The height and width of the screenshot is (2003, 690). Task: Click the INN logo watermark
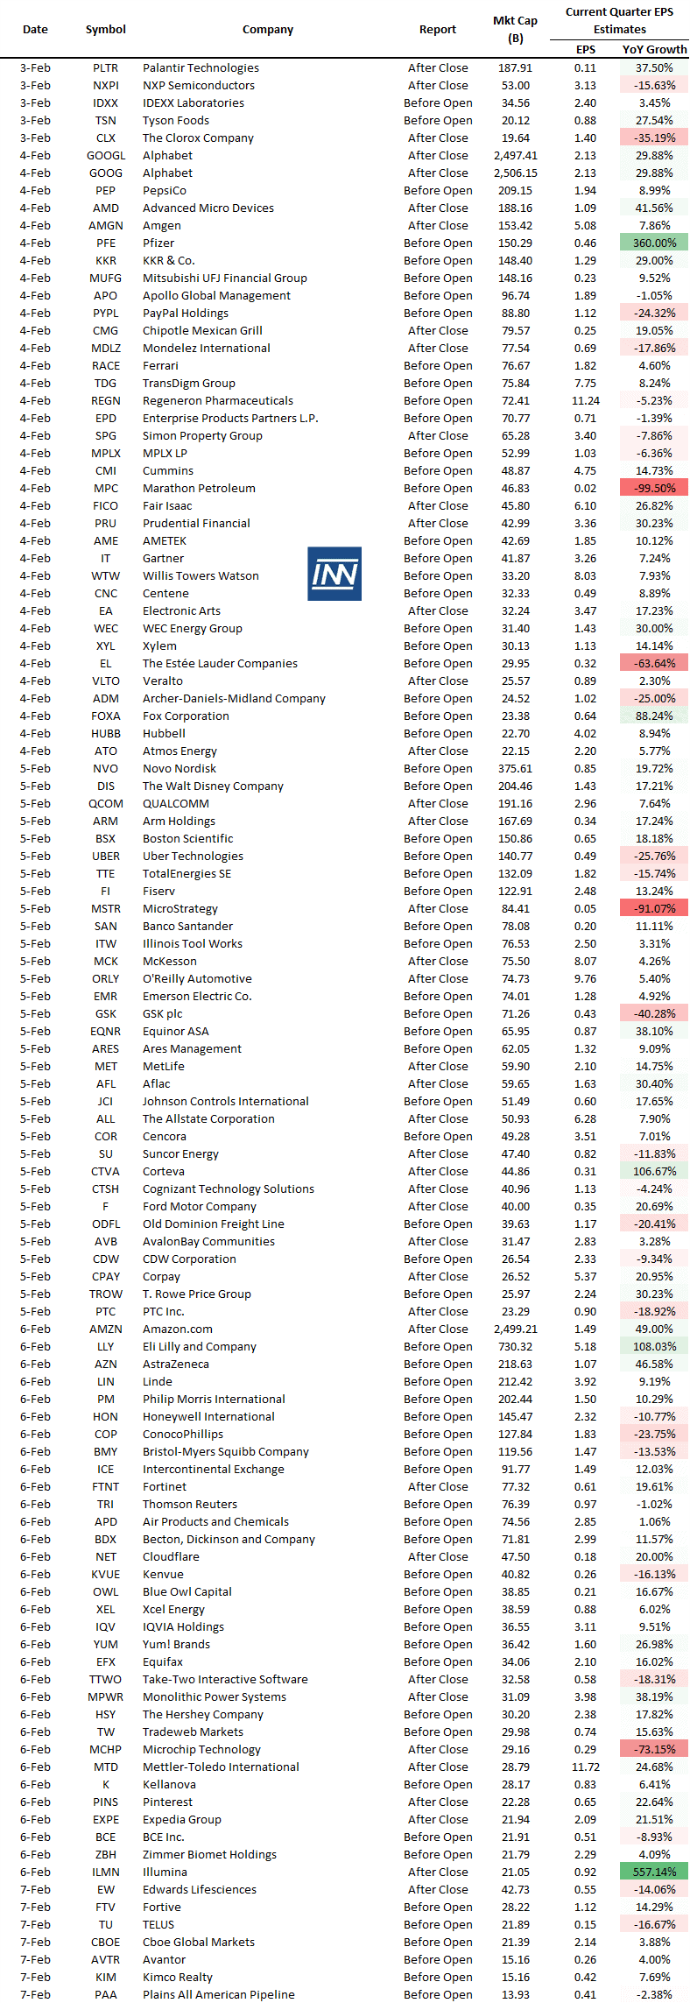pos(334,574)
